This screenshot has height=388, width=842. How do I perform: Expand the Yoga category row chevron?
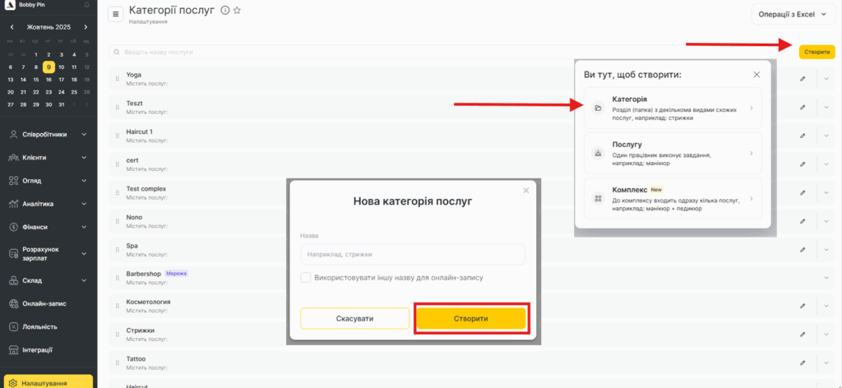pos(826,79)
